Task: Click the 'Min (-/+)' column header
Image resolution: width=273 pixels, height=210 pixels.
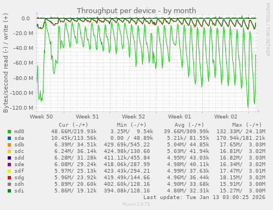Action: pyautogui.click(x=131, y=125)
